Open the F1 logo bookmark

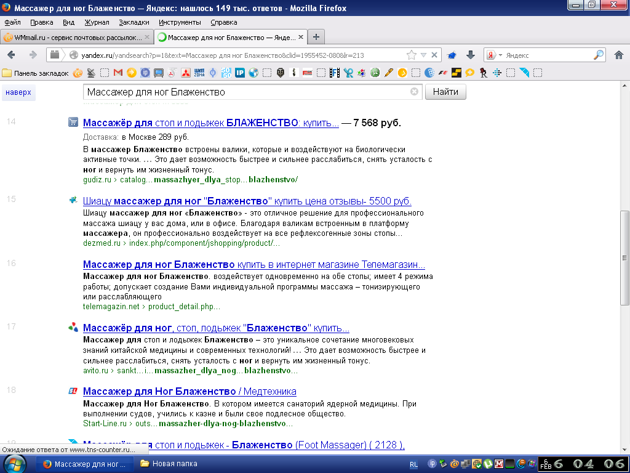coord(443,73)
